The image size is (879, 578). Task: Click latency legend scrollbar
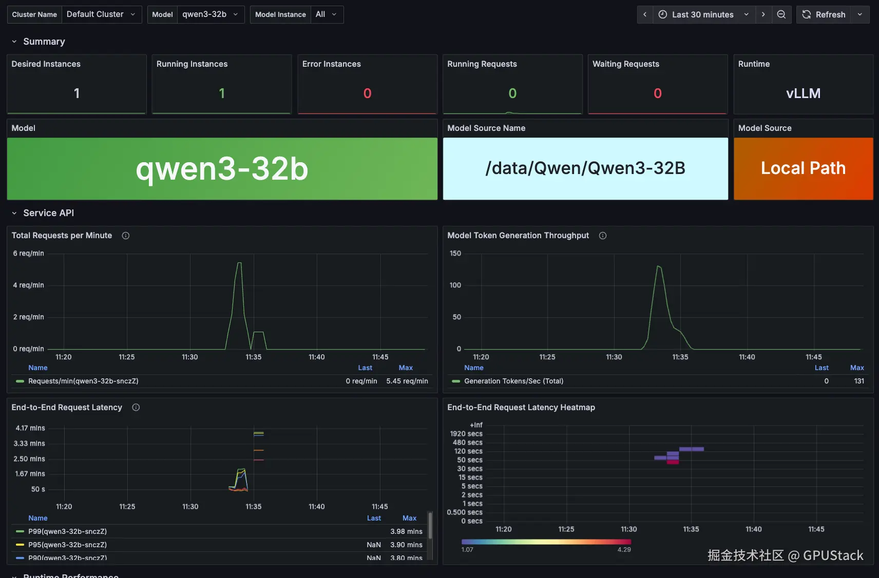pyautogui.click(x=430, y=526)
